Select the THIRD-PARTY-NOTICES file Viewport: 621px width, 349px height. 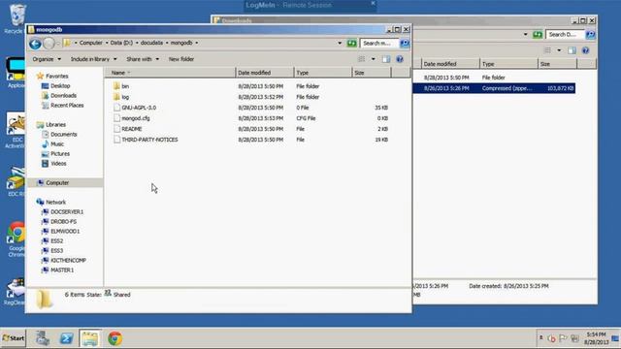pos(149,140)
